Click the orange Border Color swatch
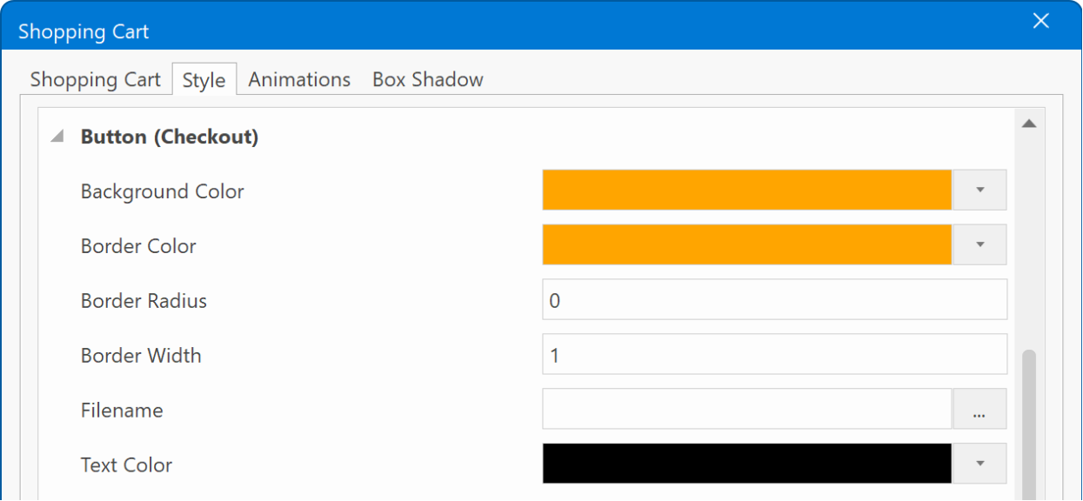Viewport: 1083px width, 501px height. click(746, 244)
